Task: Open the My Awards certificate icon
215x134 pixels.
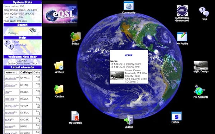Action: pos(75,116)
